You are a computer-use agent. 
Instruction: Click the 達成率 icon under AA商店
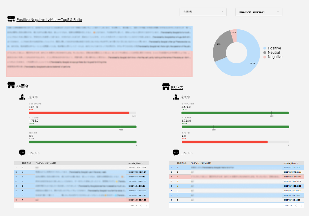[x=22, y=97]
